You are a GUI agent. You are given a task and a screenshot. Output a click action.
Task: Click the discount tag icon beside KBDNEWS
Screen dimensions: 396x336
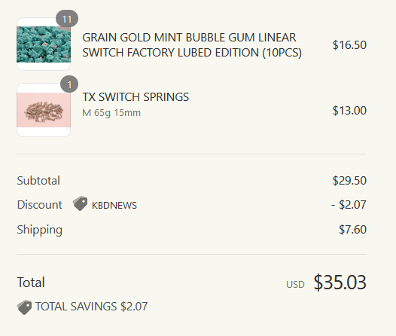(x=80, y=203)
